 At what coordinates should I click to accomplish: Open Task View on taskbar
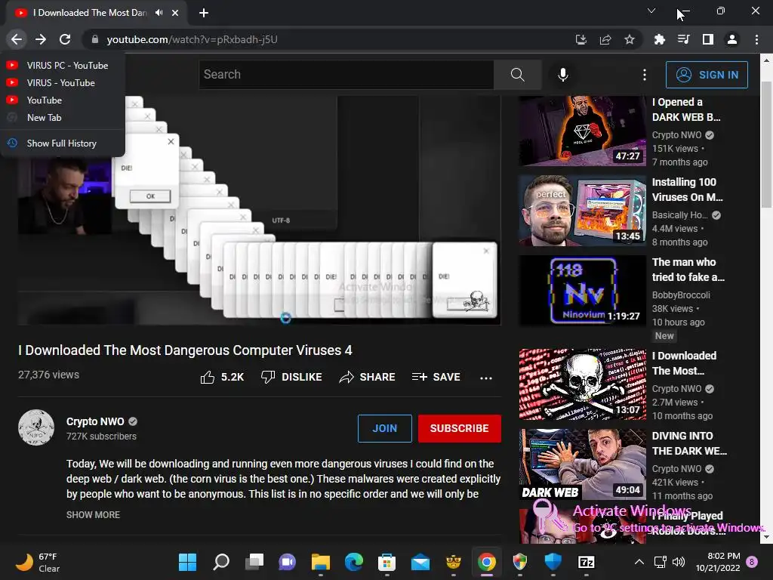pos(254,562)
